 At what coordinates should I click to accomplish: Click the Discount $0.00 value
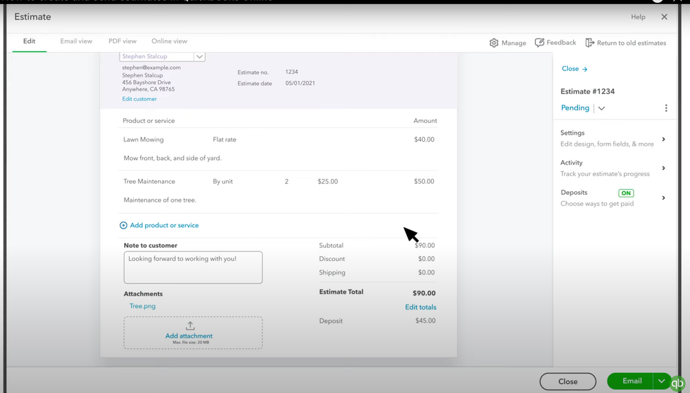tap(426, 259)
